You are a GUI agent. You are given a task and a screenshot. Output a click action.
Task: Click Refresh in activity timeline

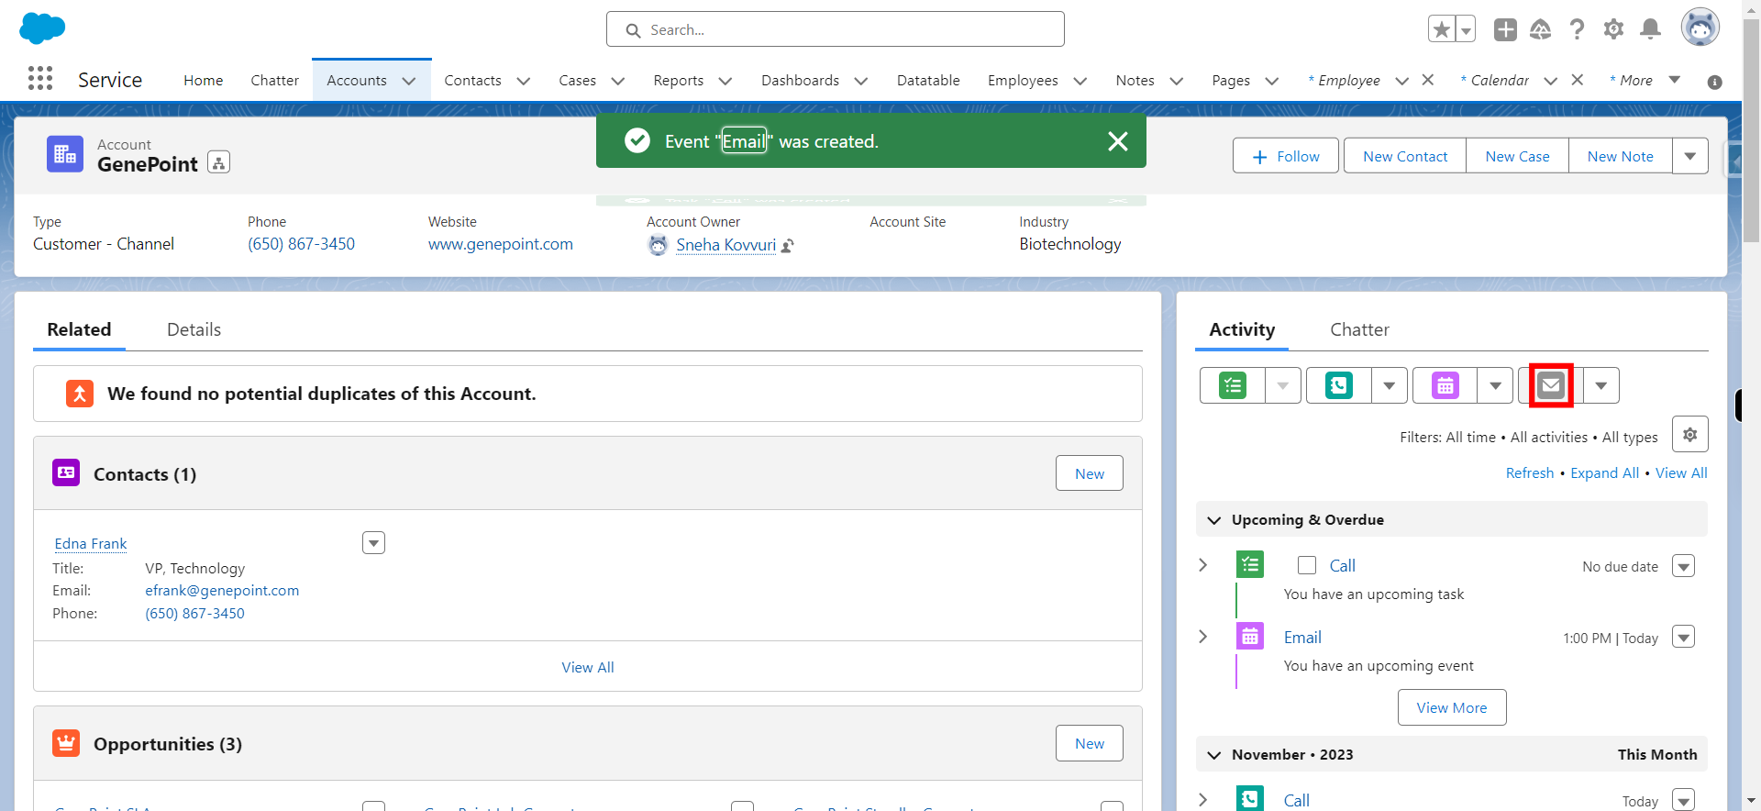1529,473
